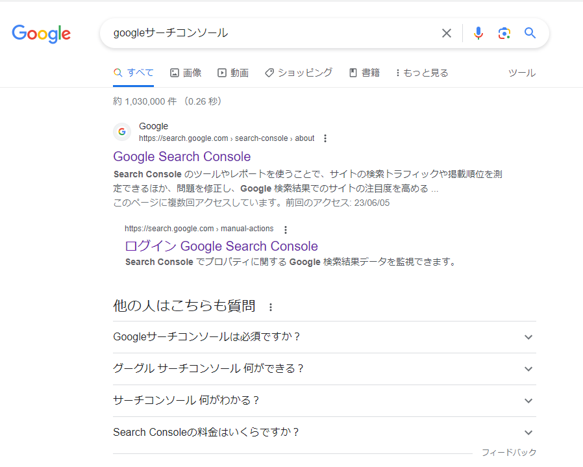Image resolution: width=583 pixels, height=467 pixels.
Task: Expand question サーチコンソール 何がわかる？
Action: point(528,401)
